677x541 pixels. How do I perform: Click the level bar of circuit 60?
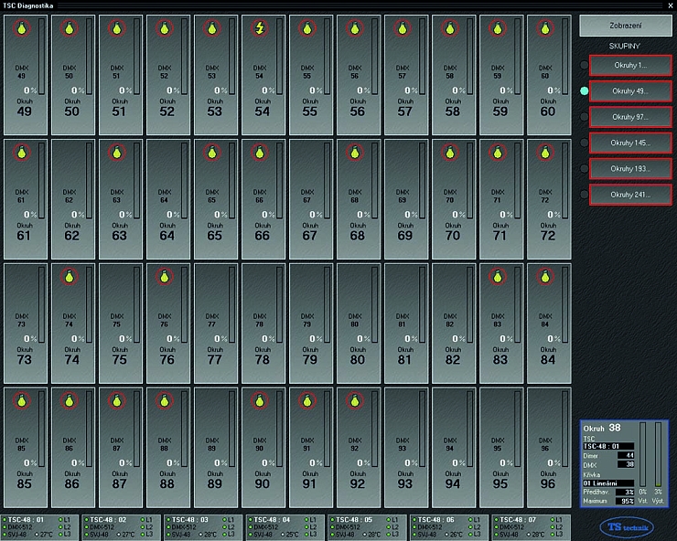(x=565, y=57)
